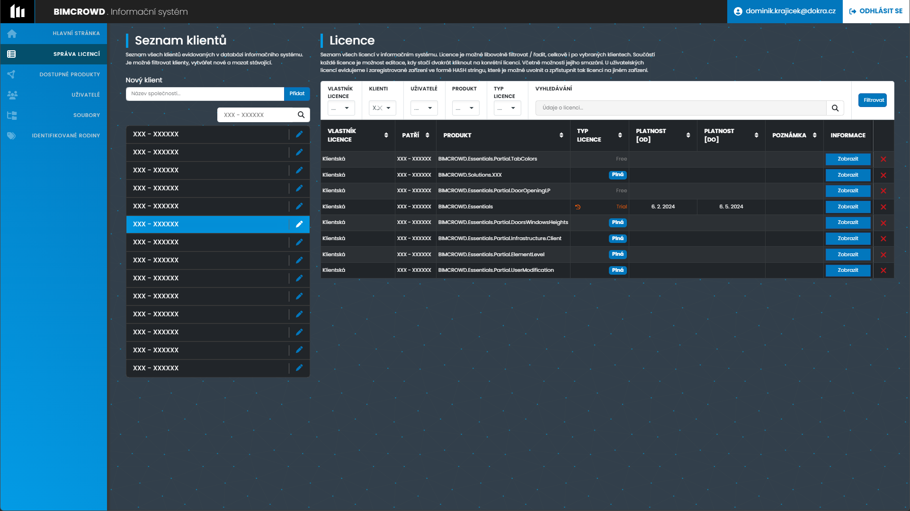Screen dimensions: 910x511
Task: Focus the Údaje o licenci search field
Action: coord(681,108)
